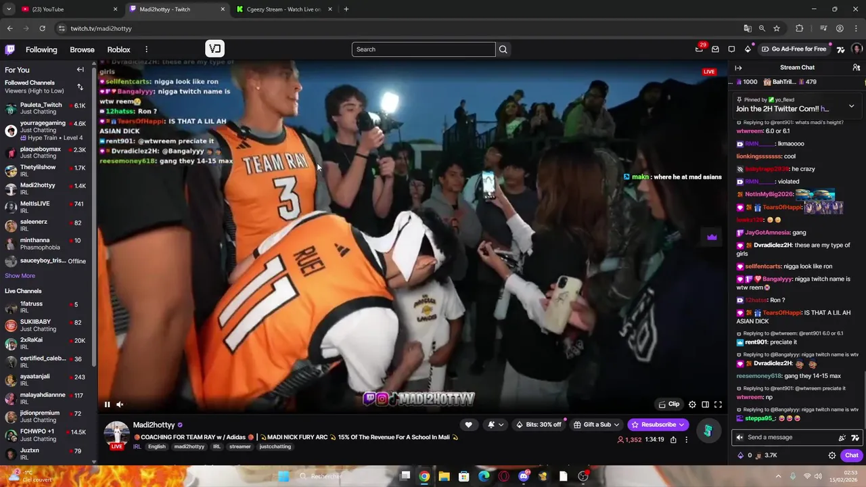Open a new browser tab
The width and height of the screenshot is (866, 487).
click(346, 9)
